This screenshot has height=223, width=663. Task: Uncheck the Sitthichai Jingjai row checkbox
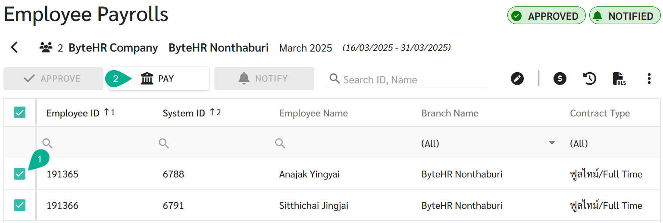click(x=20, y=205)
